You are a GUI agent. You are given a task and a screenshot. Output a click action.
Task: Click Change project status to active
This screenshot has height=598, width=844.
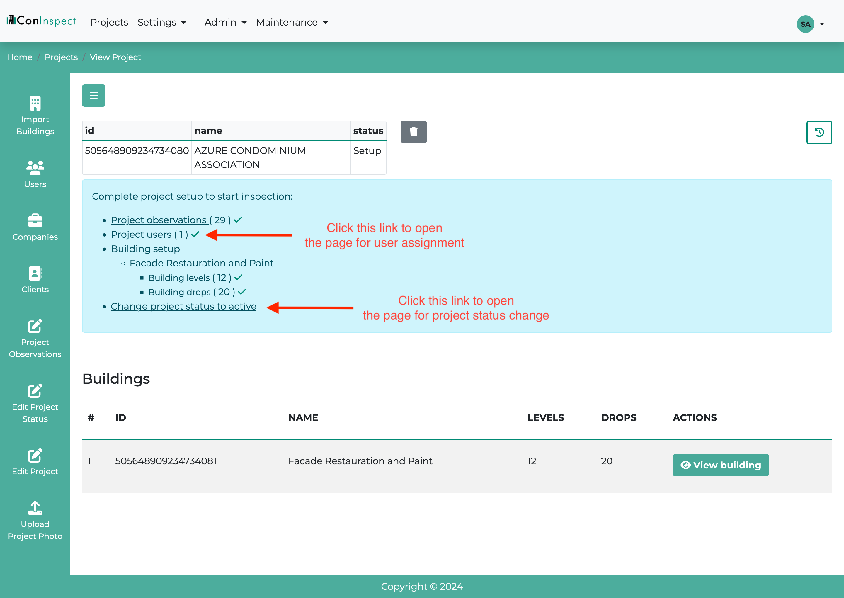(x=183, y=306)
